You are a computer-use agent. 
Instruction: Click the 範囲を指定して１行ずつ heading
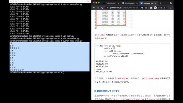(x=108, y=91)
